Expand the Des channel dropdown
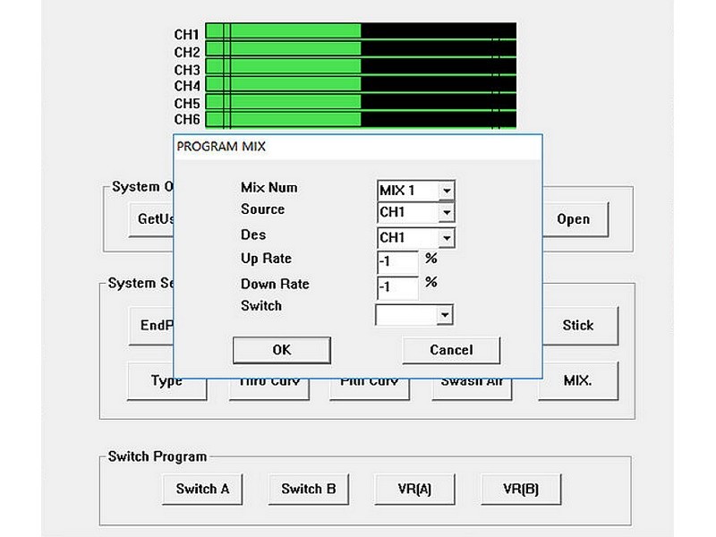 (447, 238)
